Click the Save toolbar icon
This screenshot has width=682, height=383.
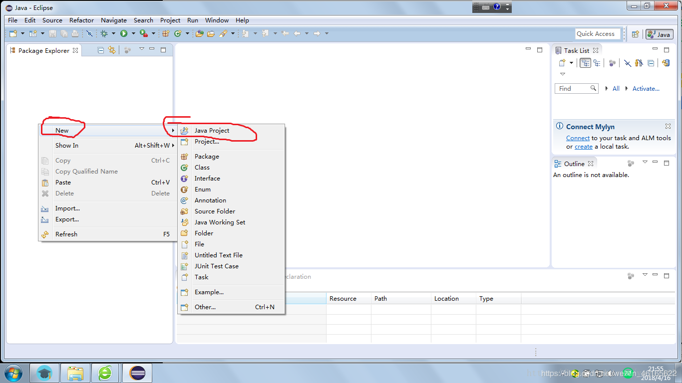(x=52, y=33)
